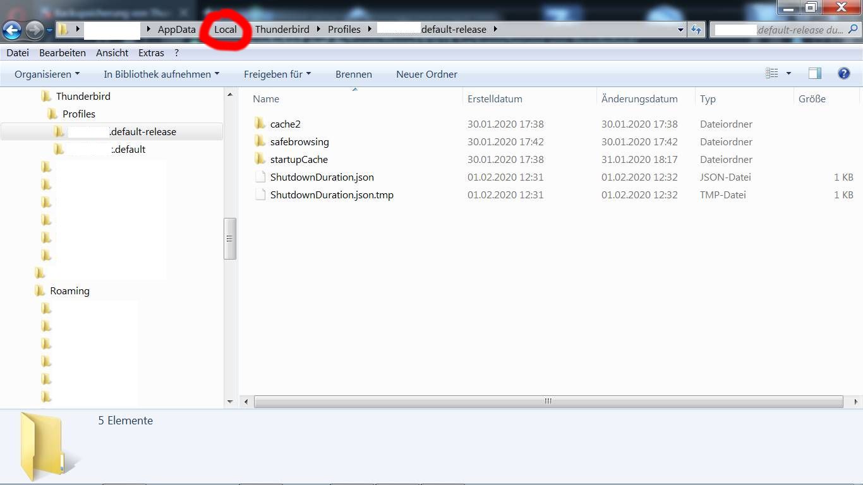This screenshot has width=863, height=485.
Task: Click the horizontal scrollbar right arrow
Action: tap(856, 402)
